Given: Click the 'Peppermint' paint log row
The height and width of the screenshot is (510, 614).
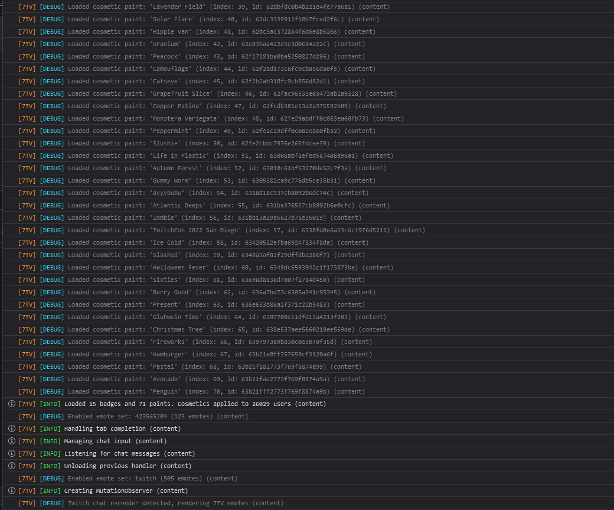Looking at the screenshot, I should click(x=309, y=131).
